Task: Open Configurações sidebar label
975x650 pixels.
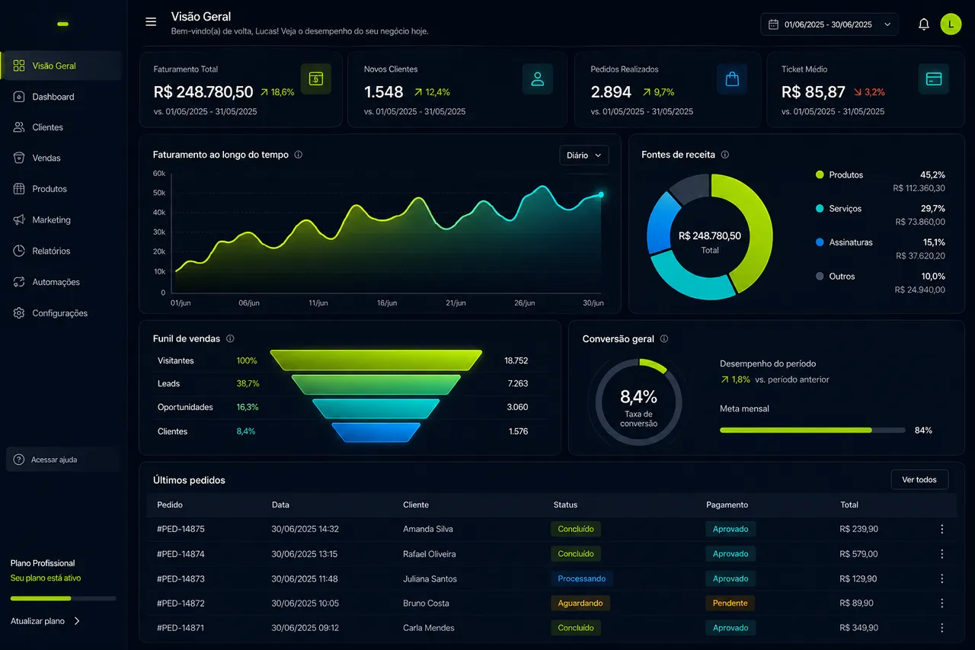Action: (x=59, y=313)
